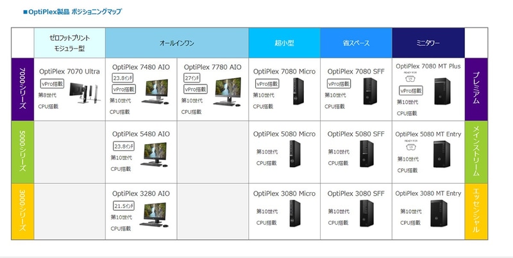The width and height of the screenshot is (513, 258).
Task: Click the OptiPlex 7080 Micro name text
Action: [x=284, y=72]
